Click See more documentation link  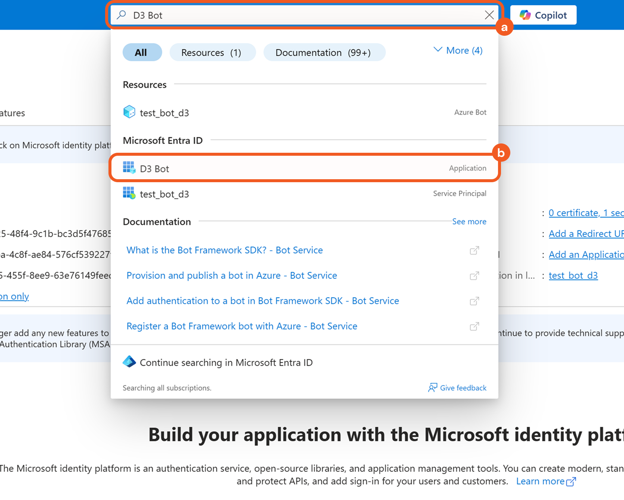(469, 222)
